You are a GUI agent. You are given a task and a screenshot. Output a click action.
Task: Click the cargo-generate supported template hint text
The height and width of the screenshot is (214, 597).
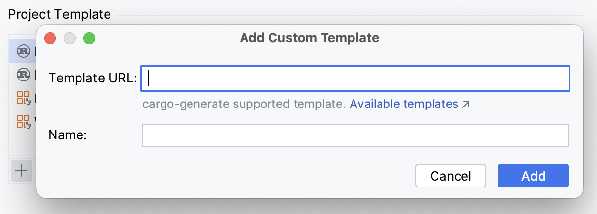coord(244,104)
